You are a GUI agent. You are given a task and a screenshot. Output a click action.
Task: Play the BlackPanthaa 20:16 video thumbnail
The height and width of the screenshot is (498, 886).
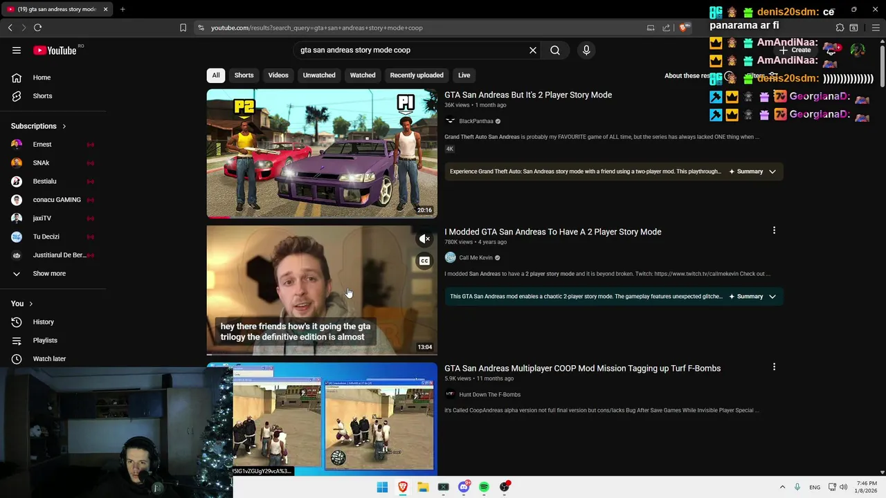tap(322, 154)
